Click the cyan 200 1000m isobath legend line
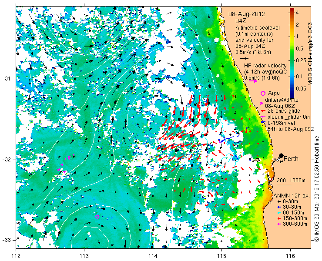This screenshot has width=322, height=261. click(x=284, y=185)
